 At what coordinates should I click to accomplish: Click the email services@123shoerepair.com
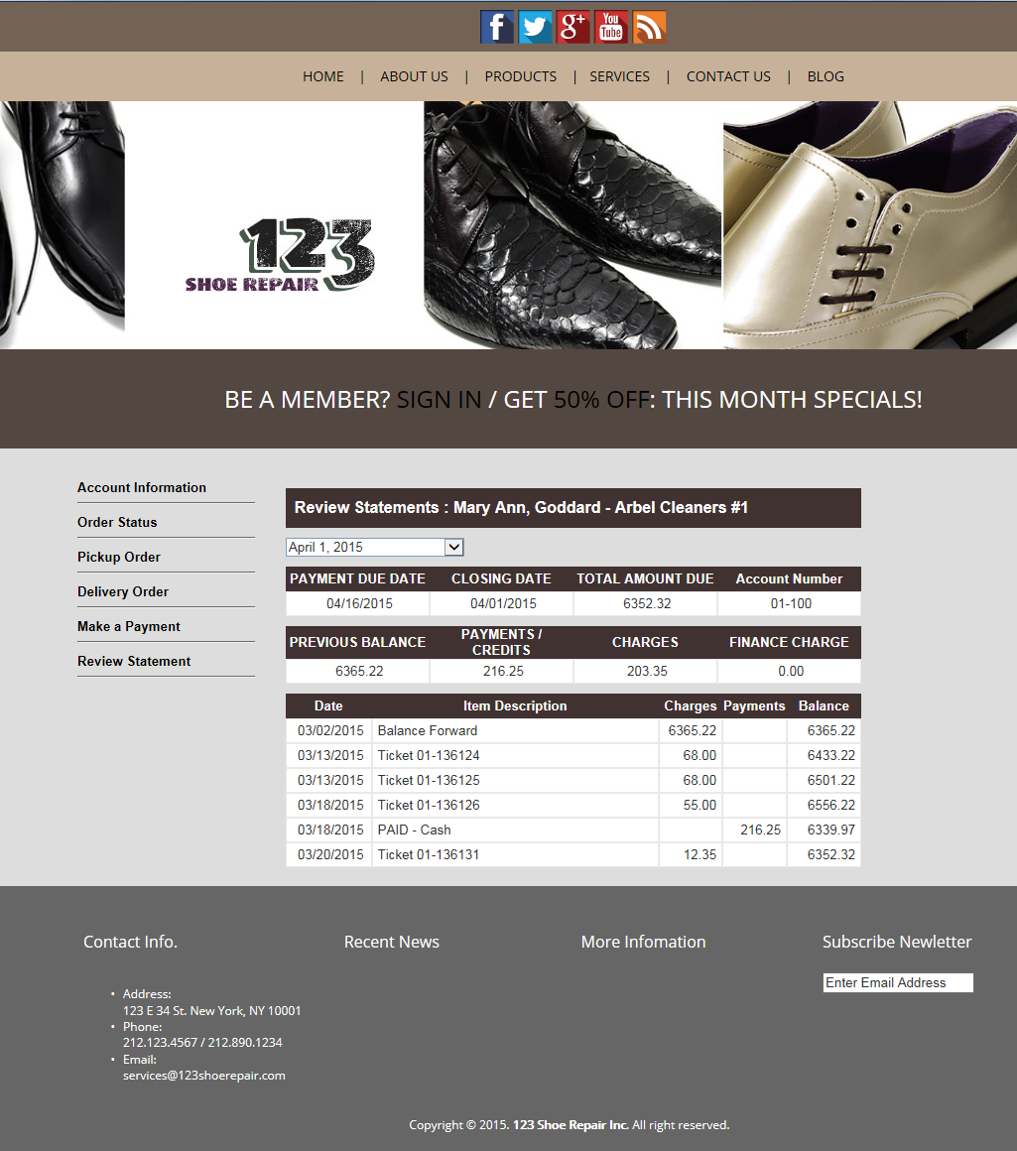pyautogui.click(x=204, y=1076)
